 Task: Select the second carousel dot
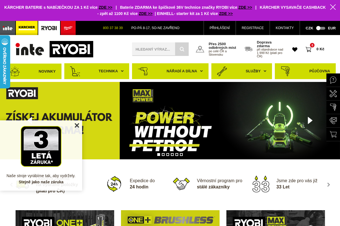[x=163, y=155]
